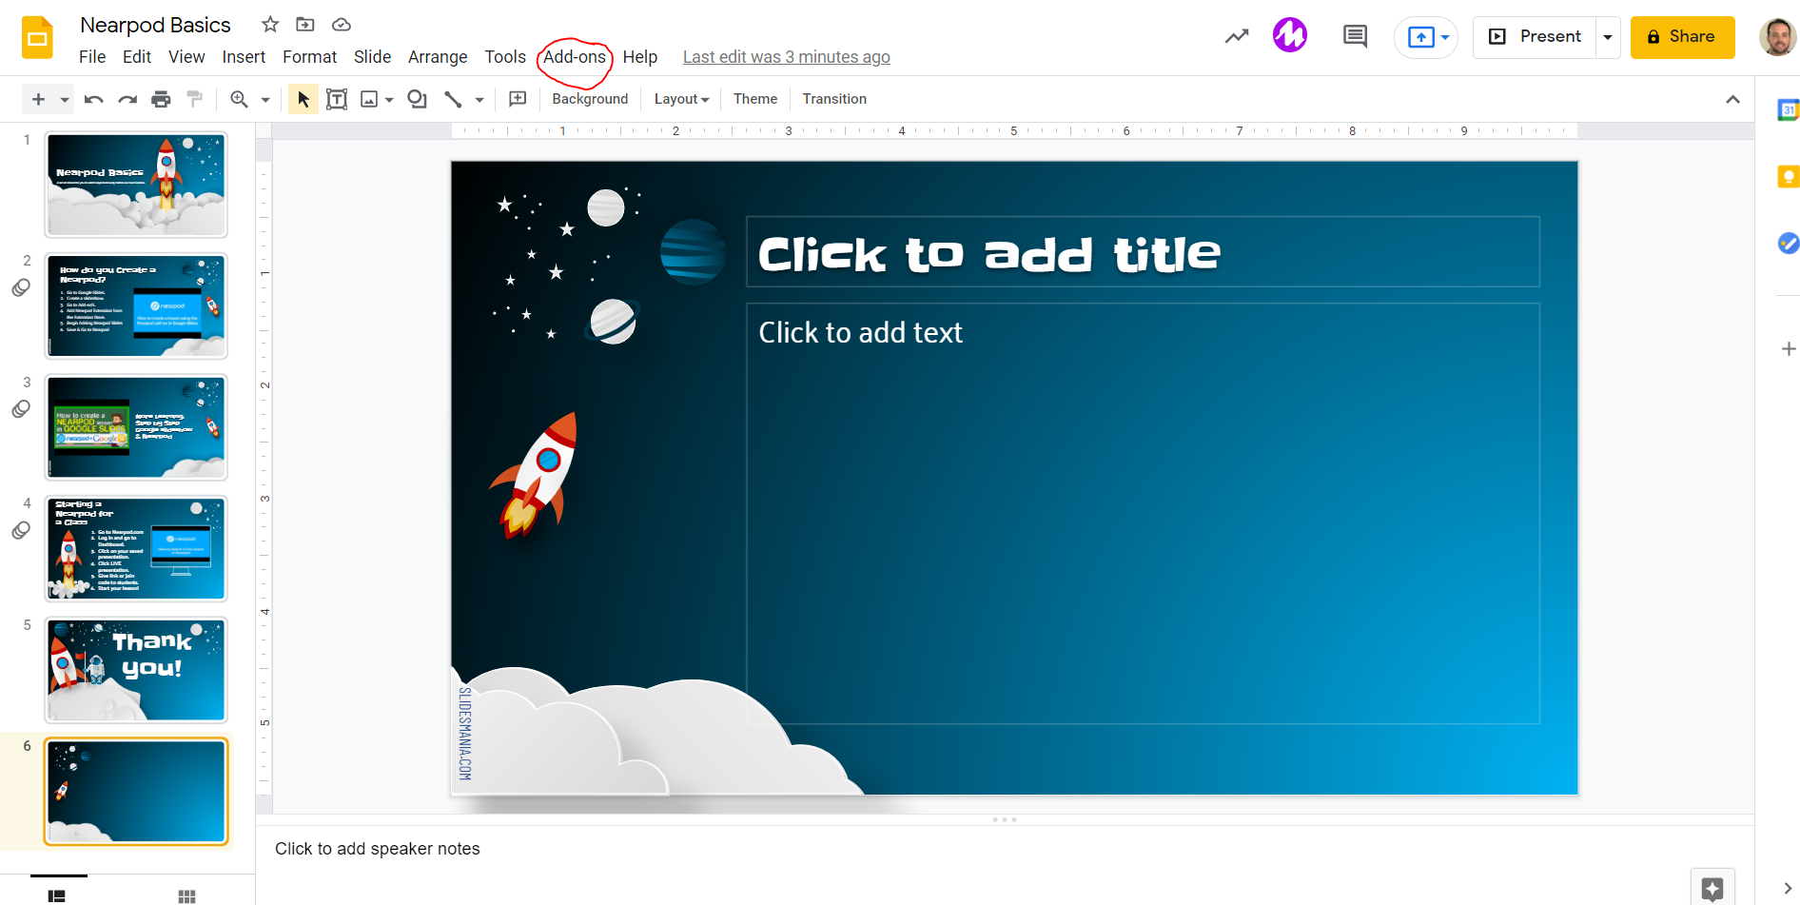Select the text box tool
This screenshot has width=1800, height=905.
point(337,99)
